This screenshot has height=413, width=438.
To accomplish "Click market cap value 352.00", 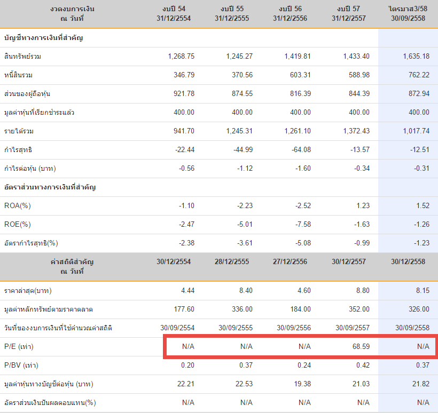I will (359, 309).
